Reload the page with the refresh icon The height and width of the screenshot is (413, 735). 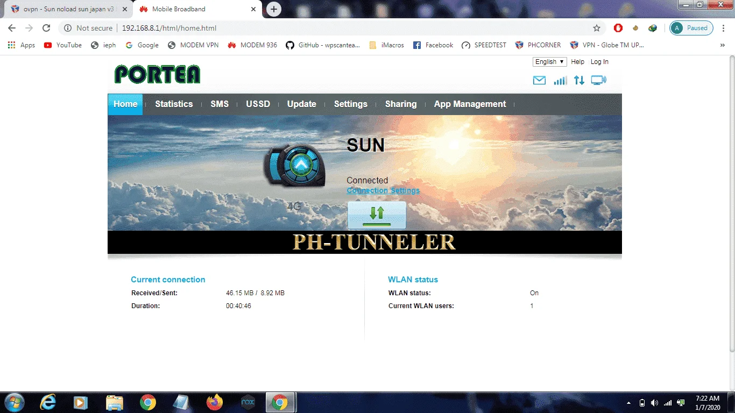click(x=46, y=28)
